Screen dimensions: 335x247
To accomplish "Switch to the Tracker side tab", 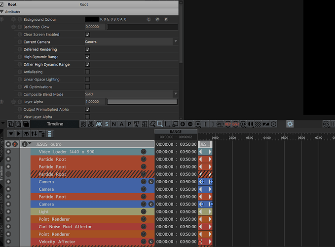I will pyautogui.click(x=1, y=230).
